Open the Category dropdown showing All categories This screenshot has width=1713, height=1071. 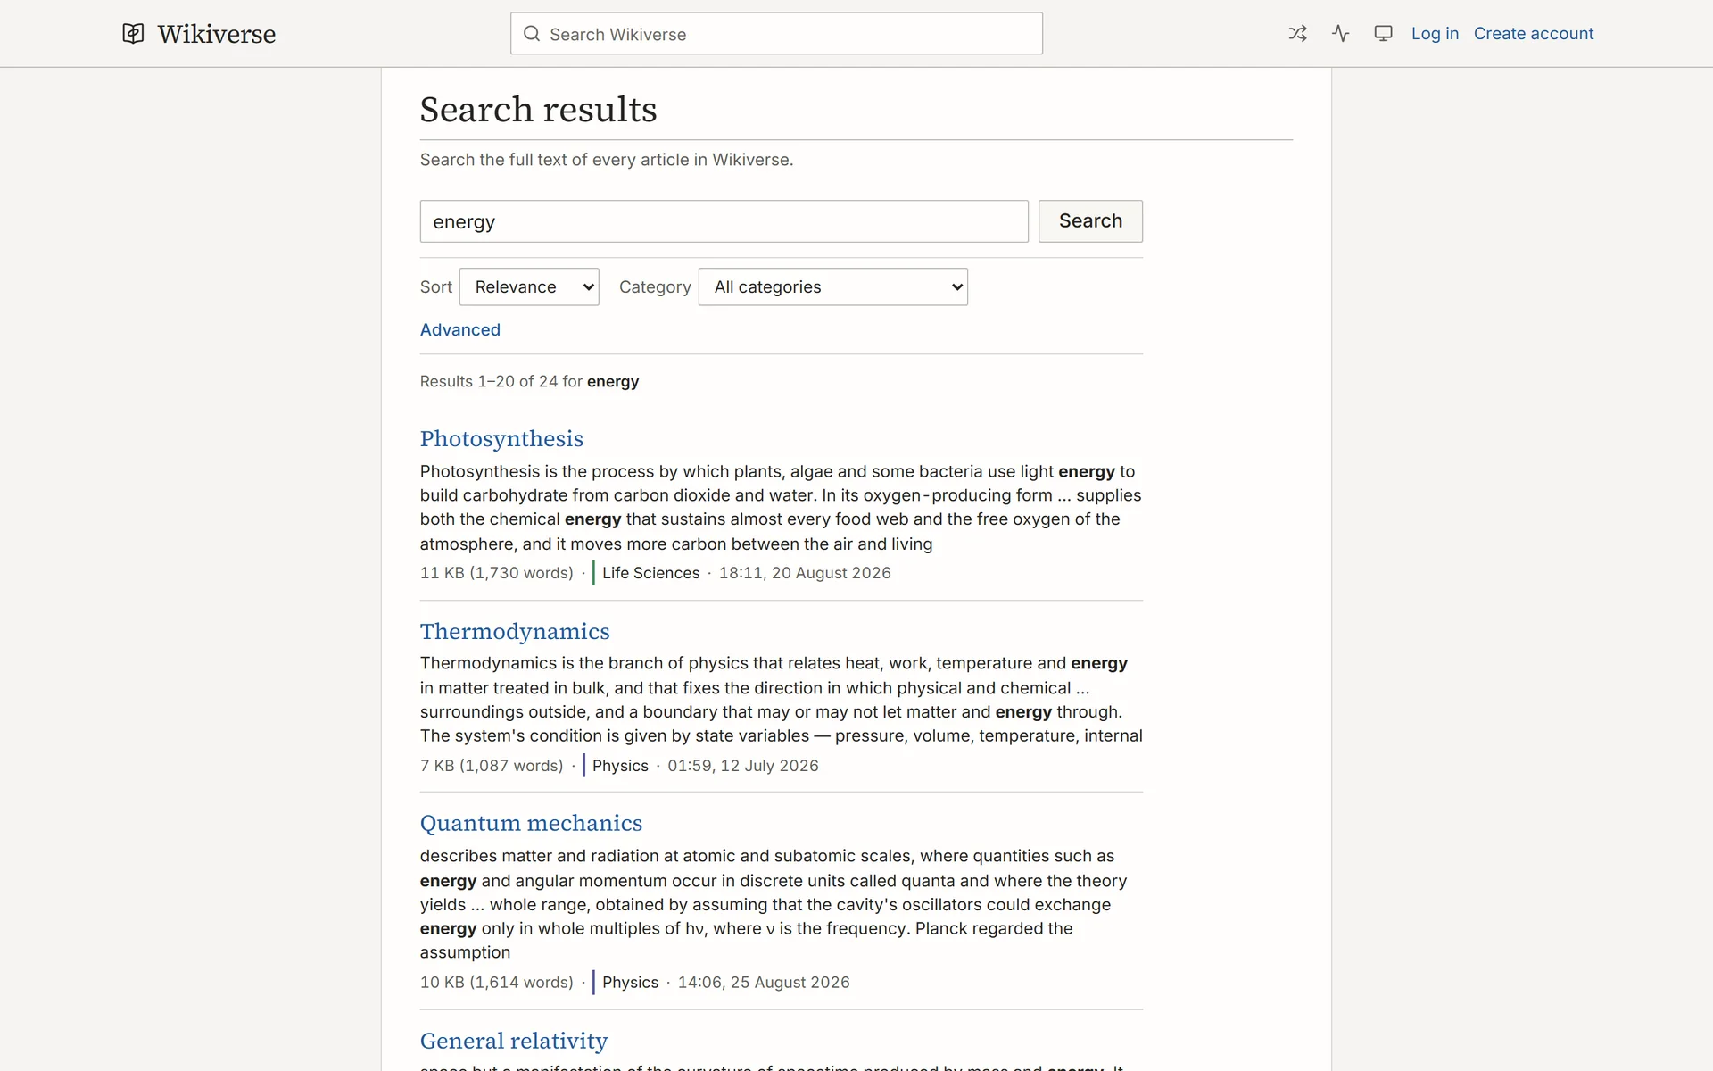833,287
